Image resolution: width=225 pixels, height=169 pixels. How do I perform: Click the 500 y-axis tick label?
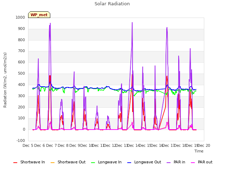click(21, 74)
